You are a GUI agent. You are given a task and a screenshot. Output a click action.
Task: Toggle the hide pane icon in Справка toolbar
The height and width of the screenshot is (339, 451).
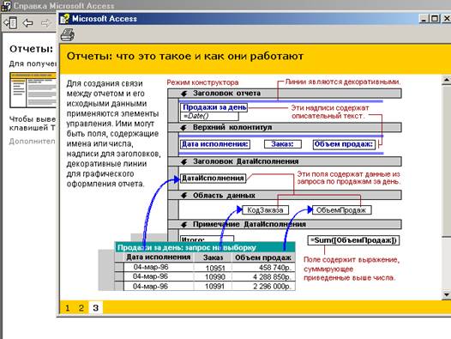(x=10, y=23)
